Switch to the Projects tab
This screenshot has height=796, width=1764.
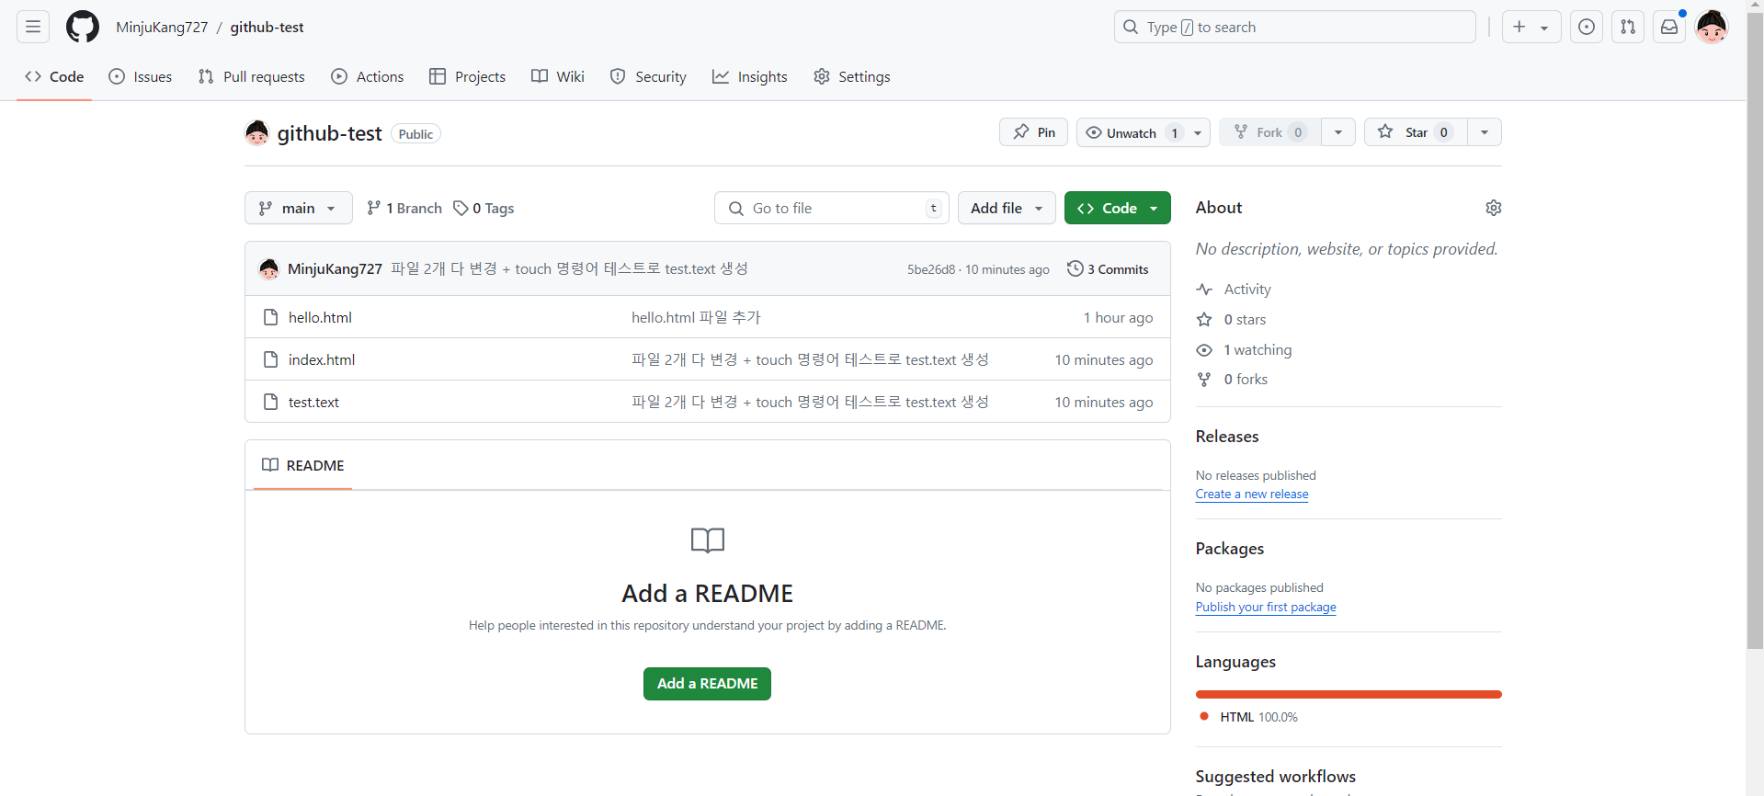(x=468, y=76)
